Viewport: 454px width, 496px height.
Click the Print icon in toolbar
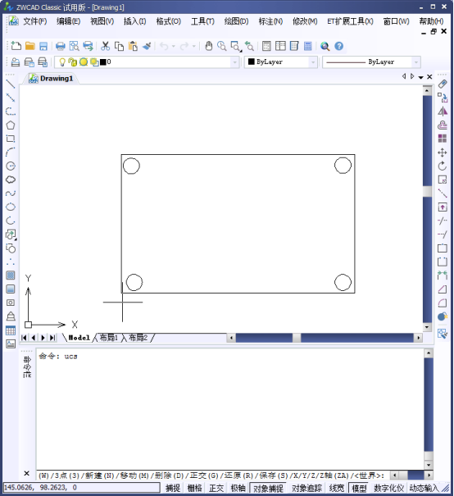tap(61, 46)
